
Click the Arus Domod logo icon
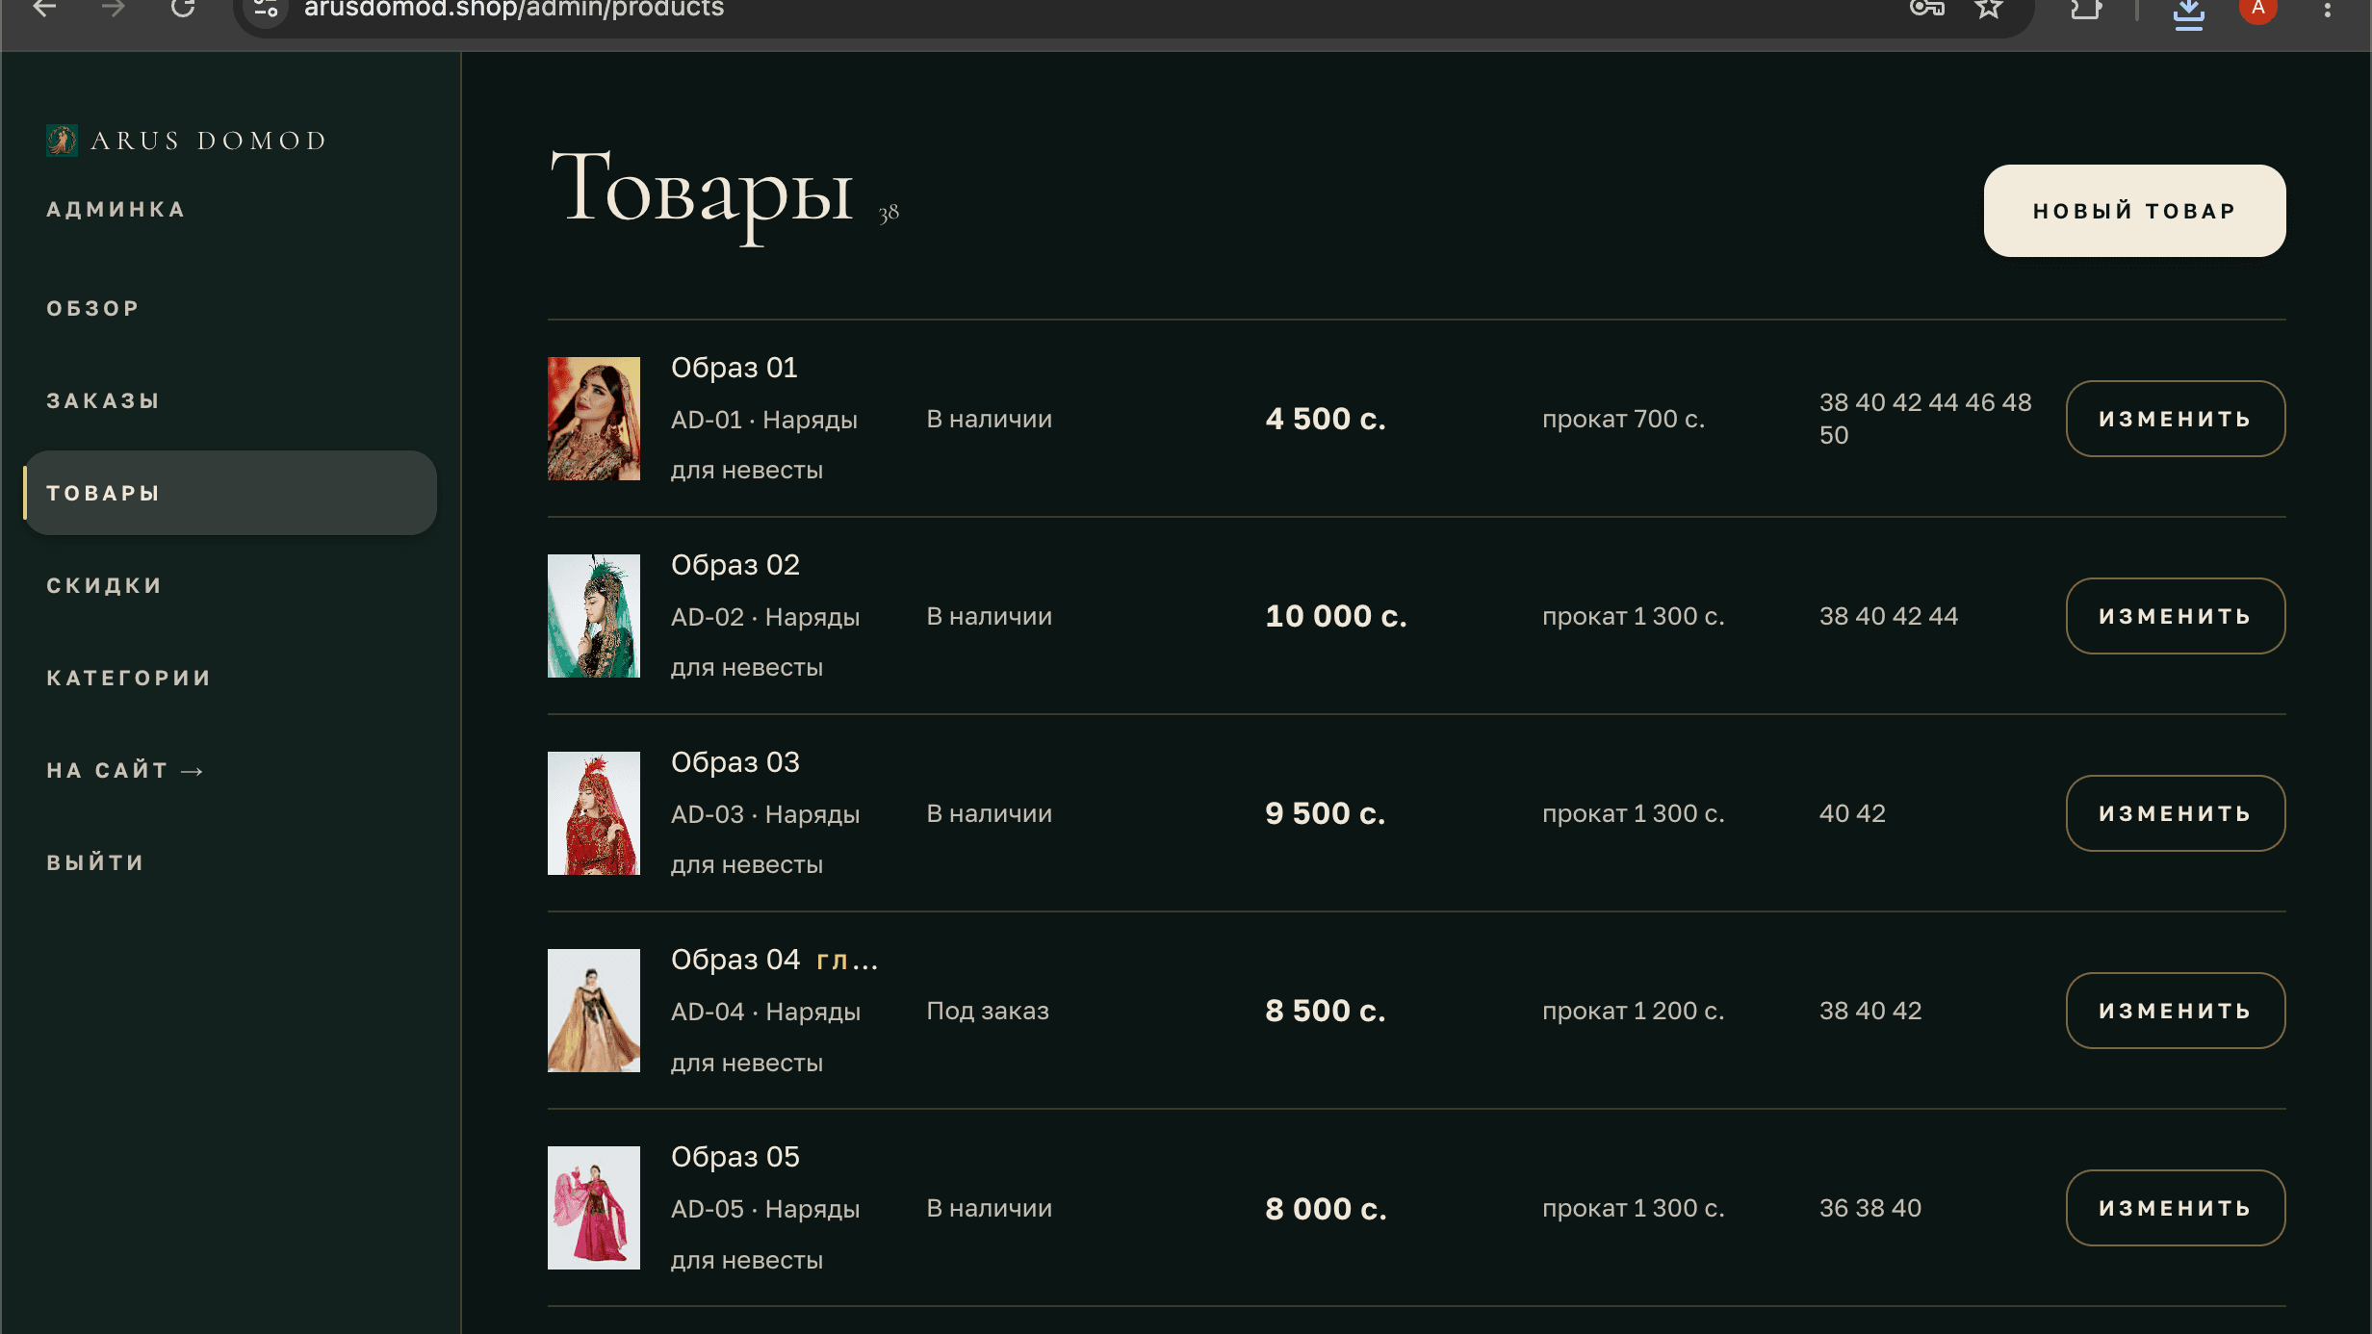(x=63, y=141)
